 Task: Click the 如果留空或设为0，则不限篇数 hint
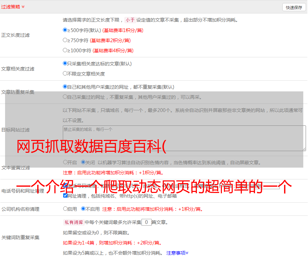point(96,233)
